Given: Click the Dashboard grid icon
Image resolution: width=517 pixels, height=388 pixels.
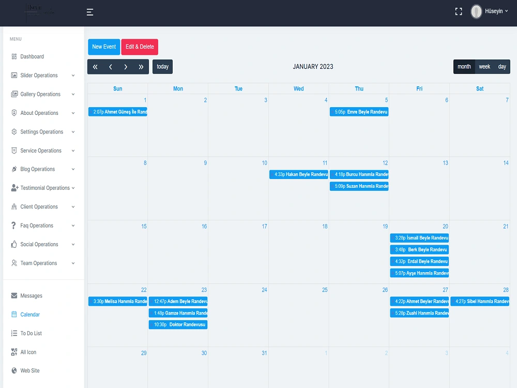Looking at the screenshot, I should [x=14, y=56].
